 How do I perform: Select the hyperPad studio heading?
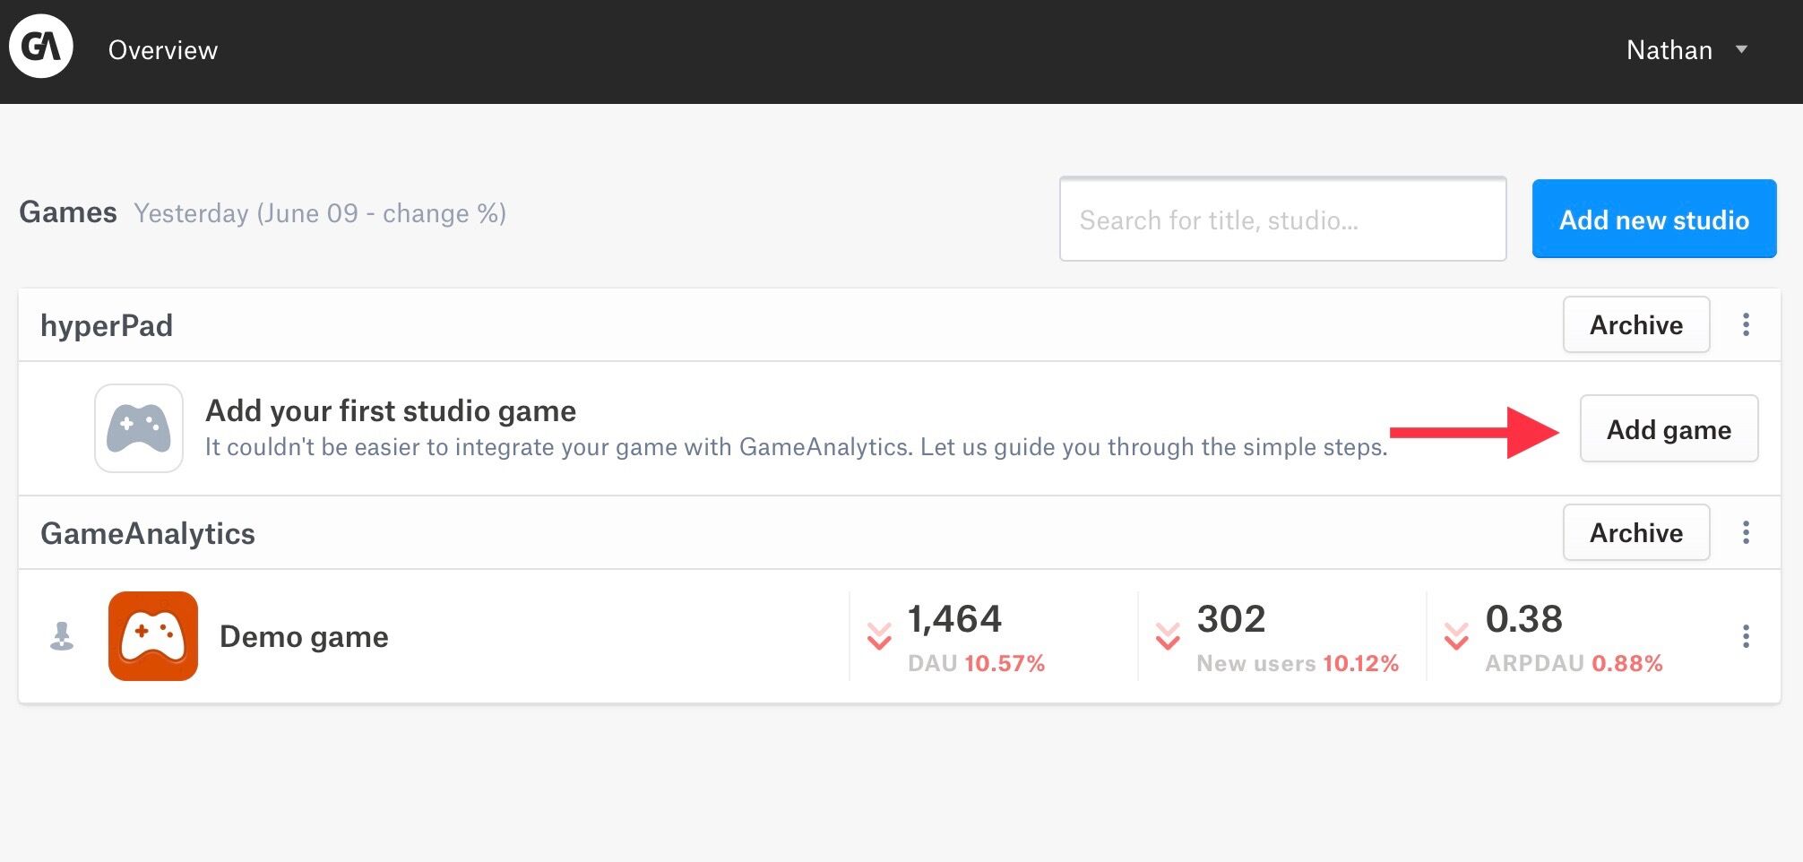coord(107,325)
